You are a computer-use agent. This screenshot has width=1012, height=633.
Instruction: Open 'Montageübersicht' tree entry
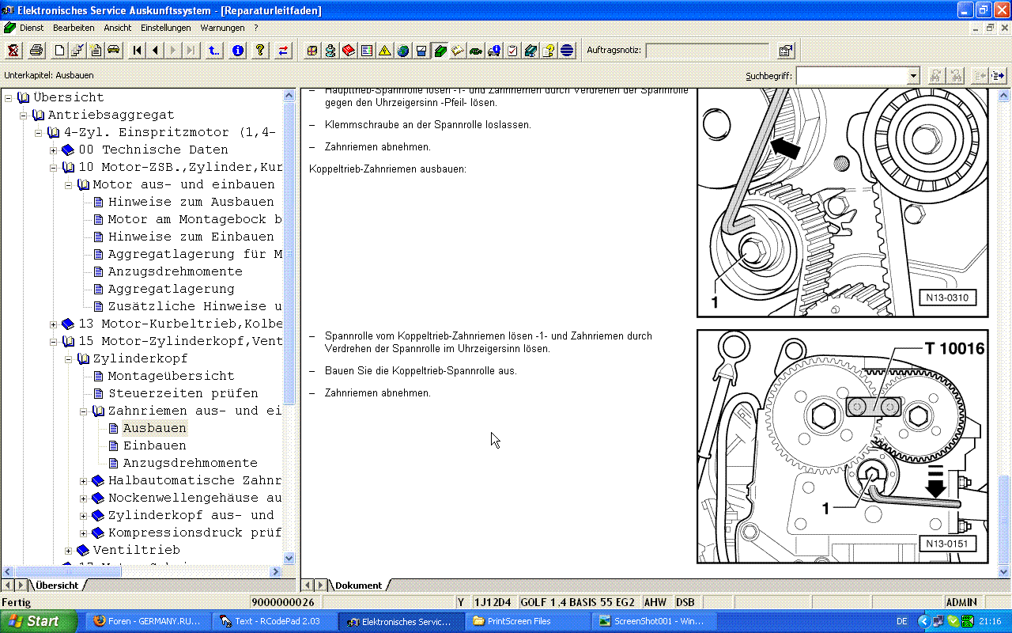(x=171, y=376)
